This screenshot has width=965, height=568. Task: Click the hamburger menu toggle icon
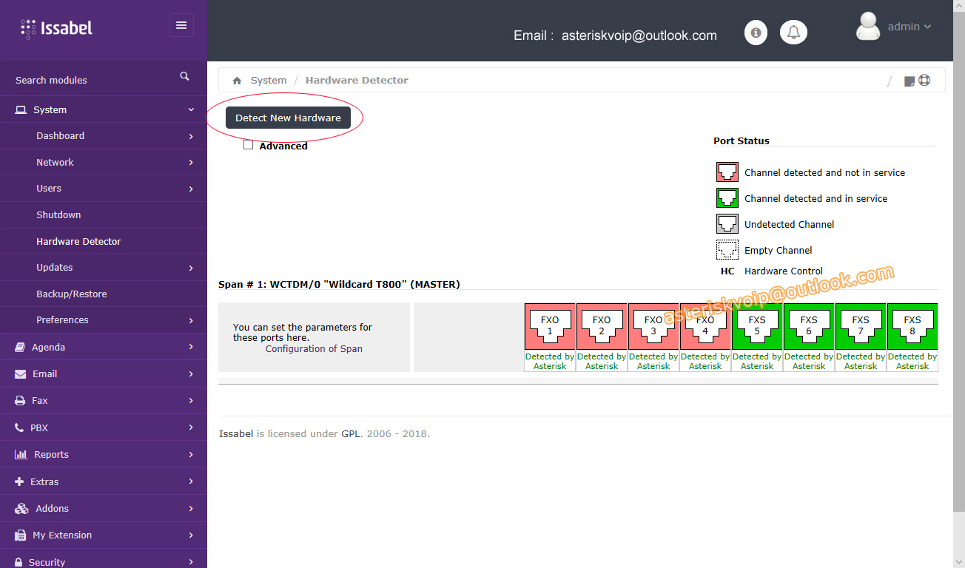[x=181, y=25]
